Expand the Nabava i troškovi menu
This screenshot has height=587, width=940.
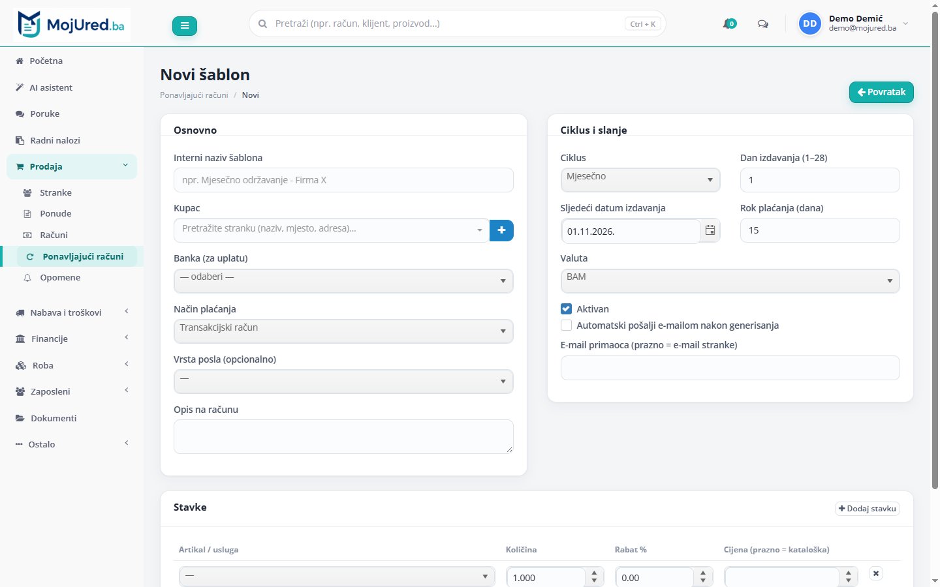pyautogui.click(x=72, y=312)
